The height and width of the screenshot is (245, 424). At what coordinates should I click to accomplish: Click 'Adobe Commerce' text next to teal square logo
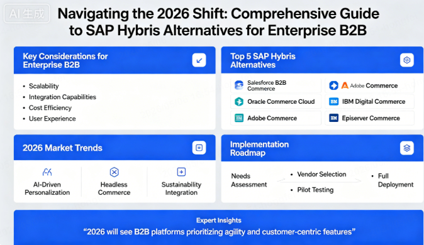pyautogui.click(x=272, y=118)
